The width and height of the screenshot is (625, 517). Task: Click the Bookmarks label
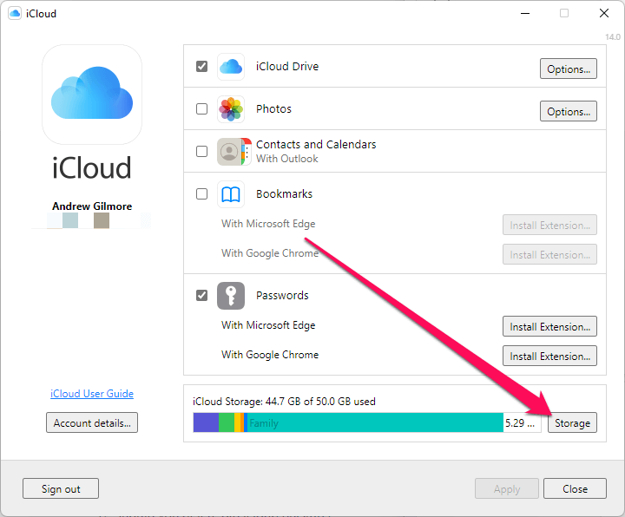pos(284,193)
